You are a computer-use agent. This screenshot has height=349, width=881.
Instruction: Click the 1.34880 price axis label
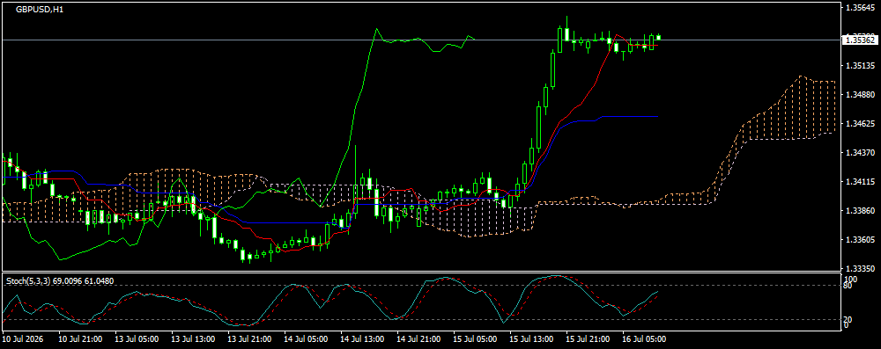click(x=860, y=94)
